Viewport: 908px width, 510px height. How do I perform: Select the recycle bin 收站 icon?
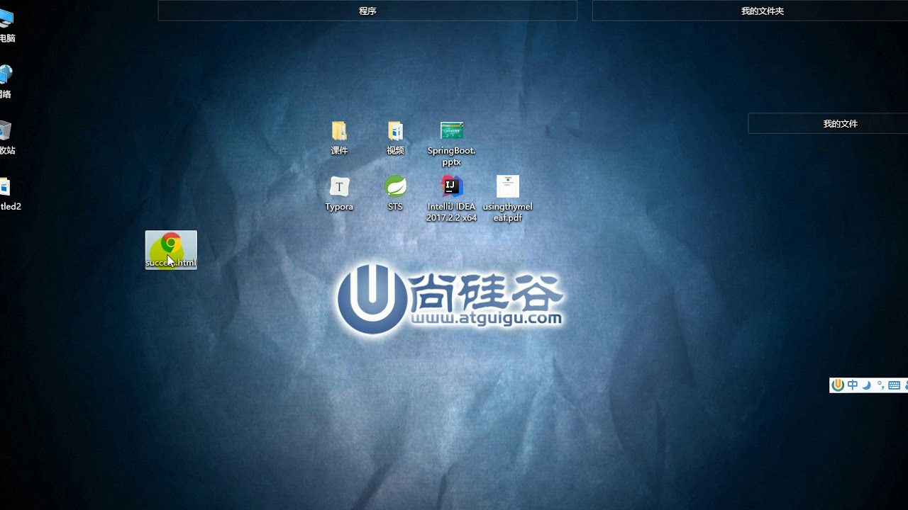[7, 137]
